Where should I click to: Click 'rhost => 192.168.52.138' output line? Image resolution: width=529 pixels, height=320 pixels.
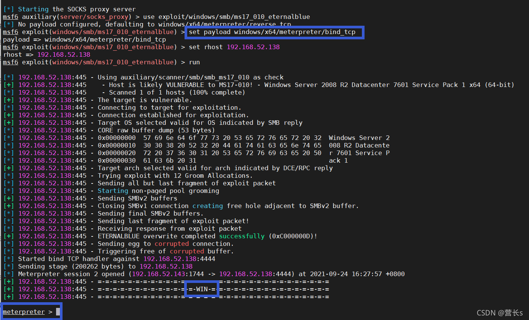pyautogui.click(x=47, y=54)
